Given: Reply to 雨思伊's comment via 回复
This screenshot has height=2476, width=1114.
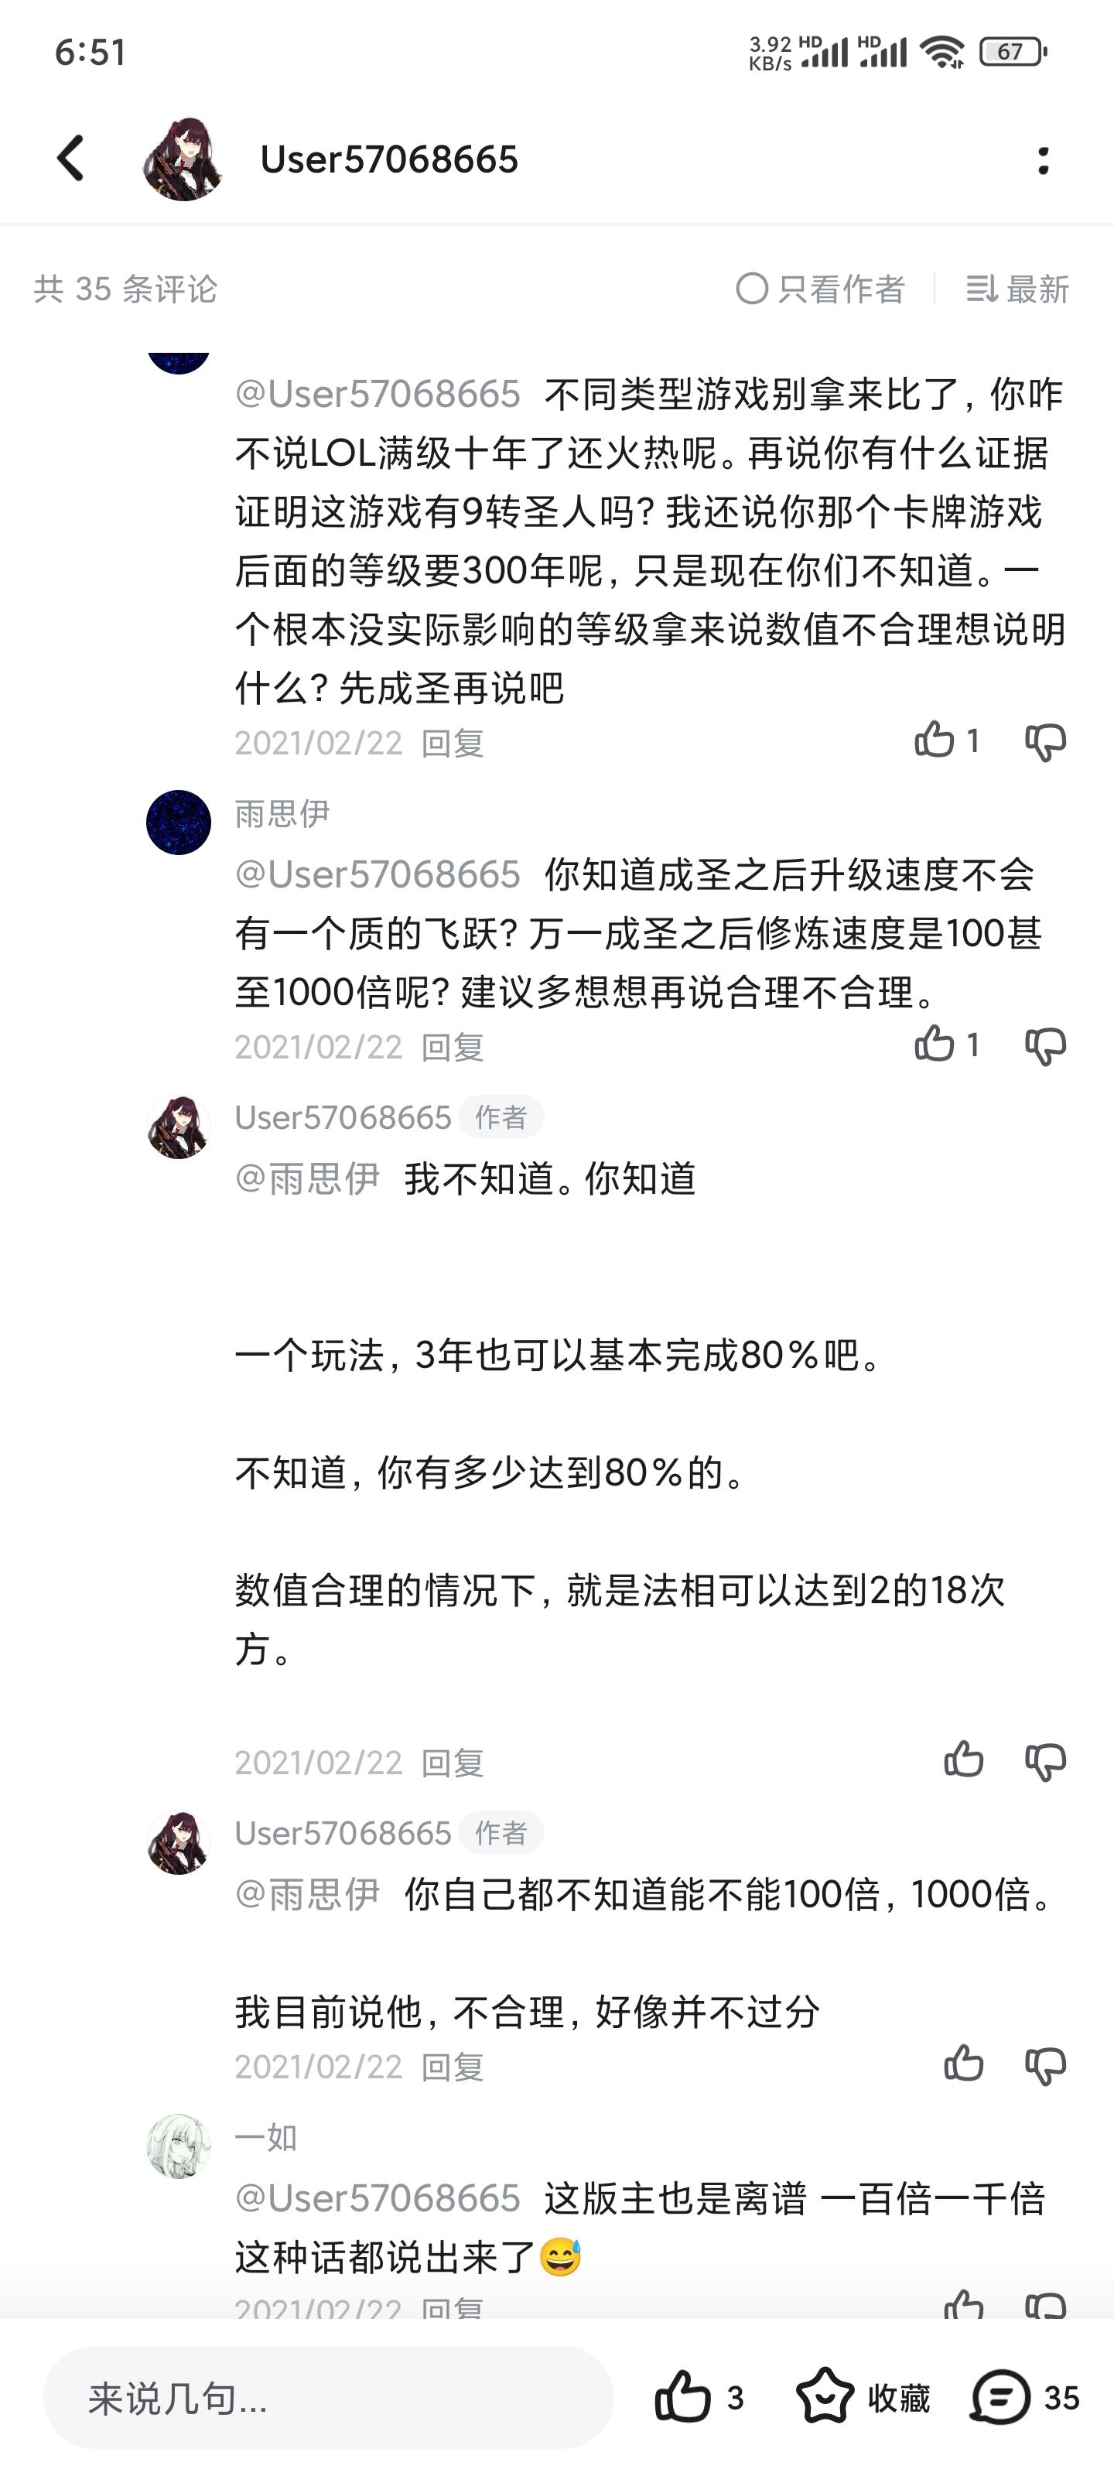Looking at the screenshot, I should (x=452, y=1047).
